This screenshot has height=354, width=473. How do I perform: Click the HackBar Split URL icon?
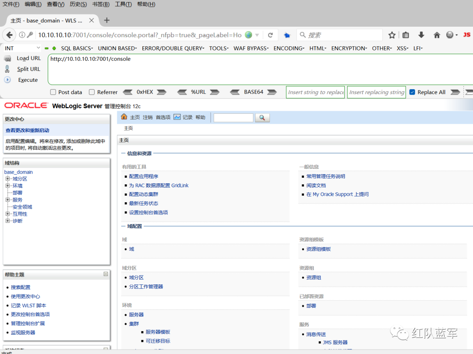[7, 69]
